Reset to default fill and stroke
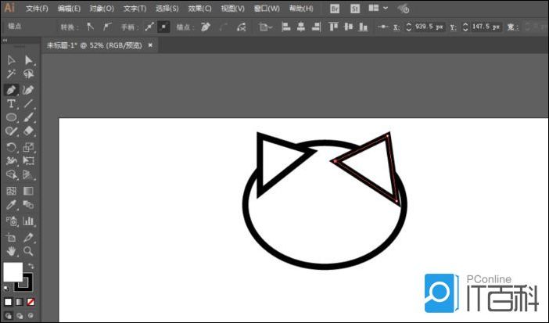 coord(7,287)
